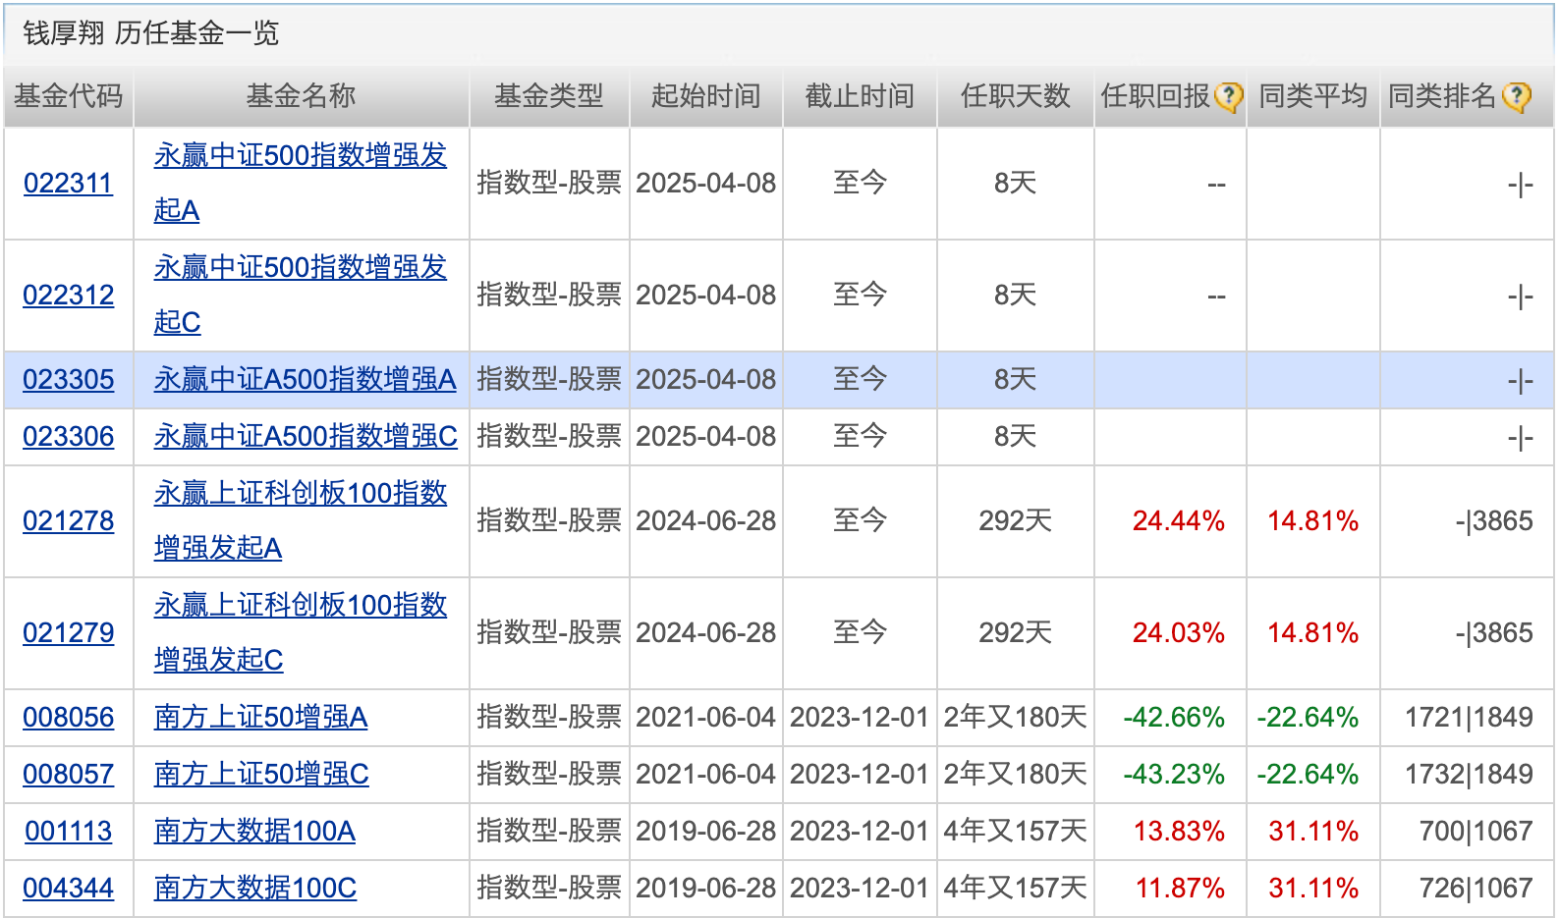
Task: Open 南方大数据100A fund page
Action: pyautogui.click(x=254, y=832)
